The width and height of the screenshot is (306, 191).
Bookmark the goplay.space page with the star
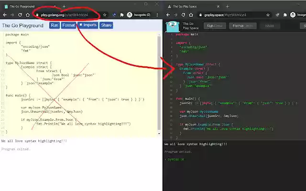click(268, 15)
